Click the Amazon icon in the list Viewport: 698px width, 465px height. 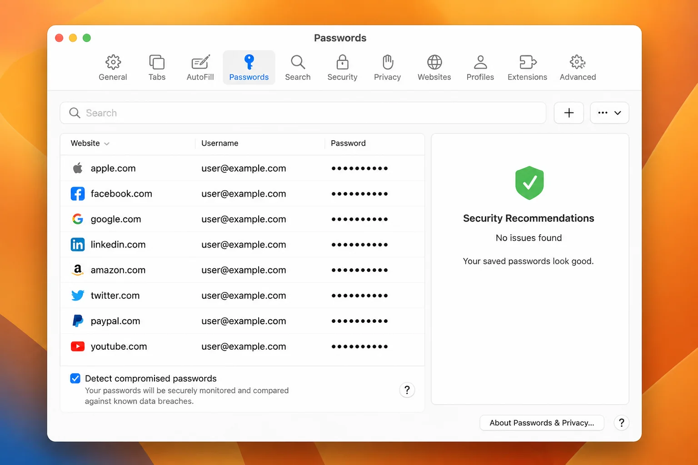[x=78, y=270]
